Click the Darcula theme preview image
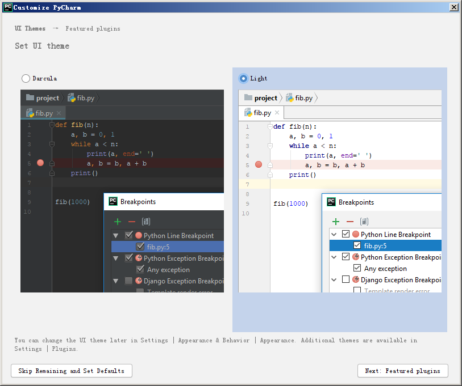The image size is (462, 386). [x=122, y=191]
